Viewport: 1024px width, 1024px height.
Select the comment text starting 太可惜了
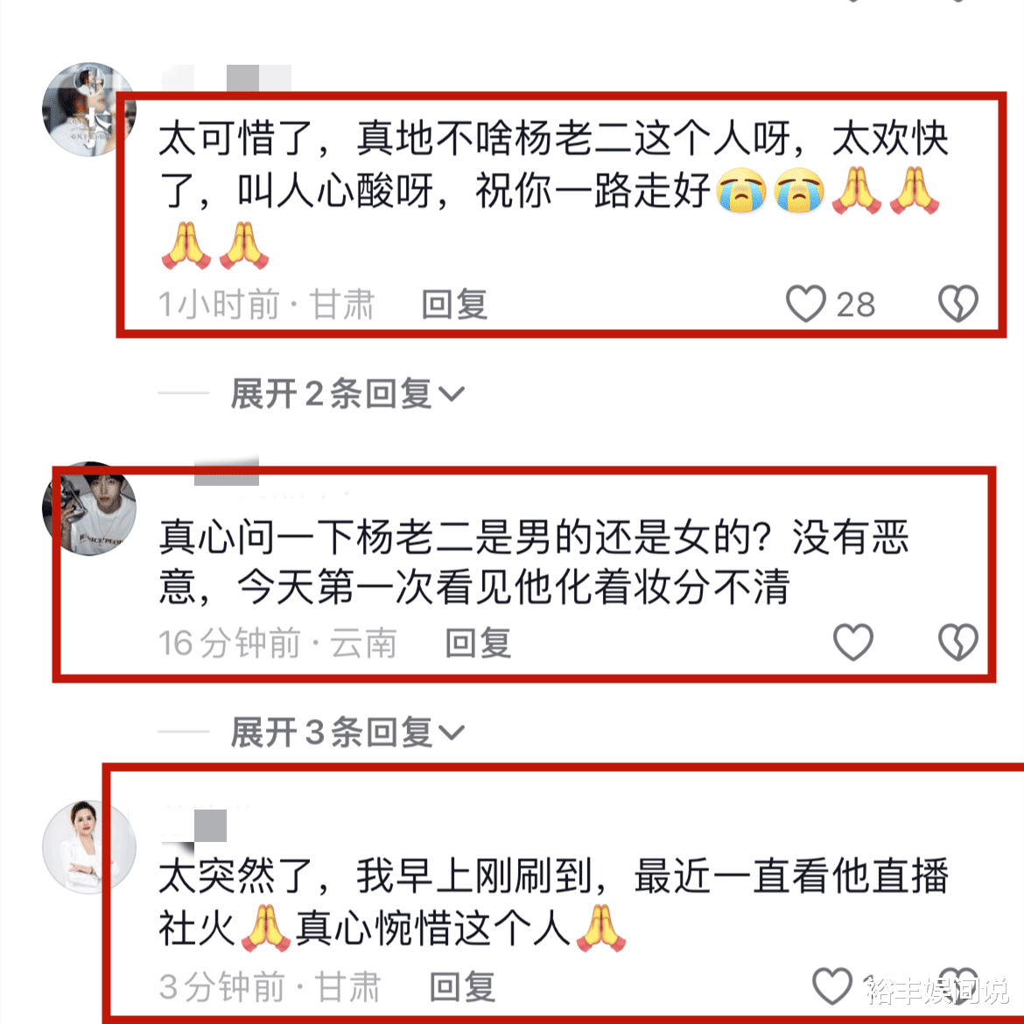[x=554, y=193]
